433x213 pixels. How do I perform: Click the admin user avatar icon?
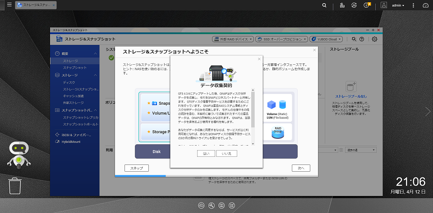click(x=383, y=5)
